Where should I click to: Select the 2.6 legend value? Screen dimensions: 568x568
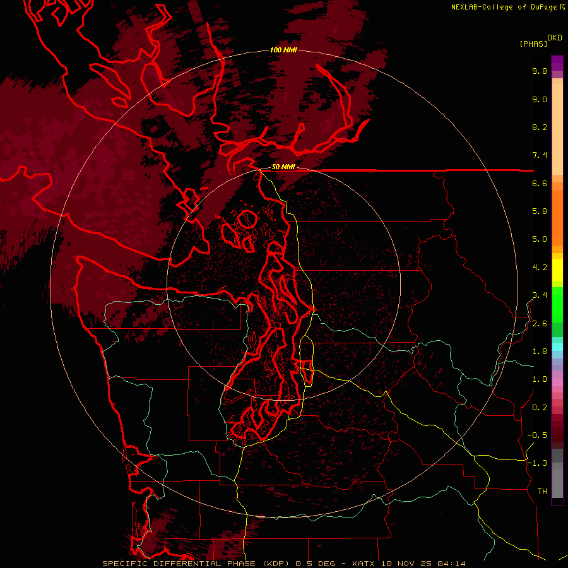click(540, 324)
